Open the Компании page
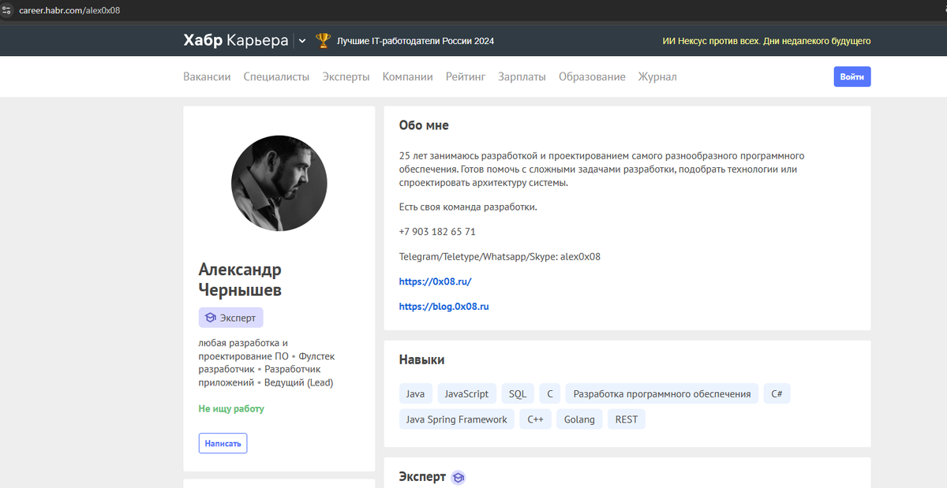947x488 pixels. 407,76
